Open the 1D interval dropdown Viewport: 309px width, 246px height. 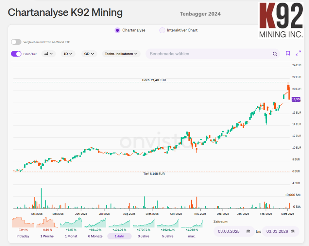tap(68, 54)
